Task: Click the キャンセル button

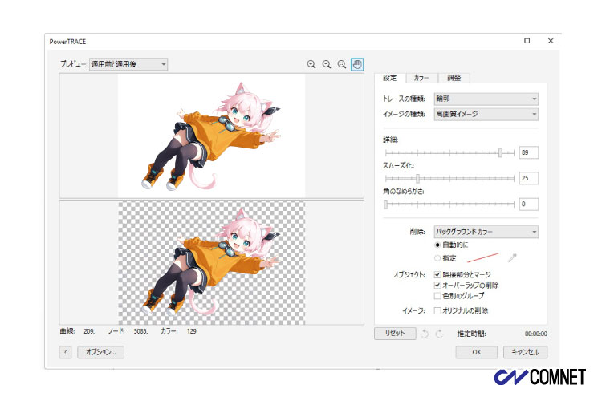Action: (525, 352)
